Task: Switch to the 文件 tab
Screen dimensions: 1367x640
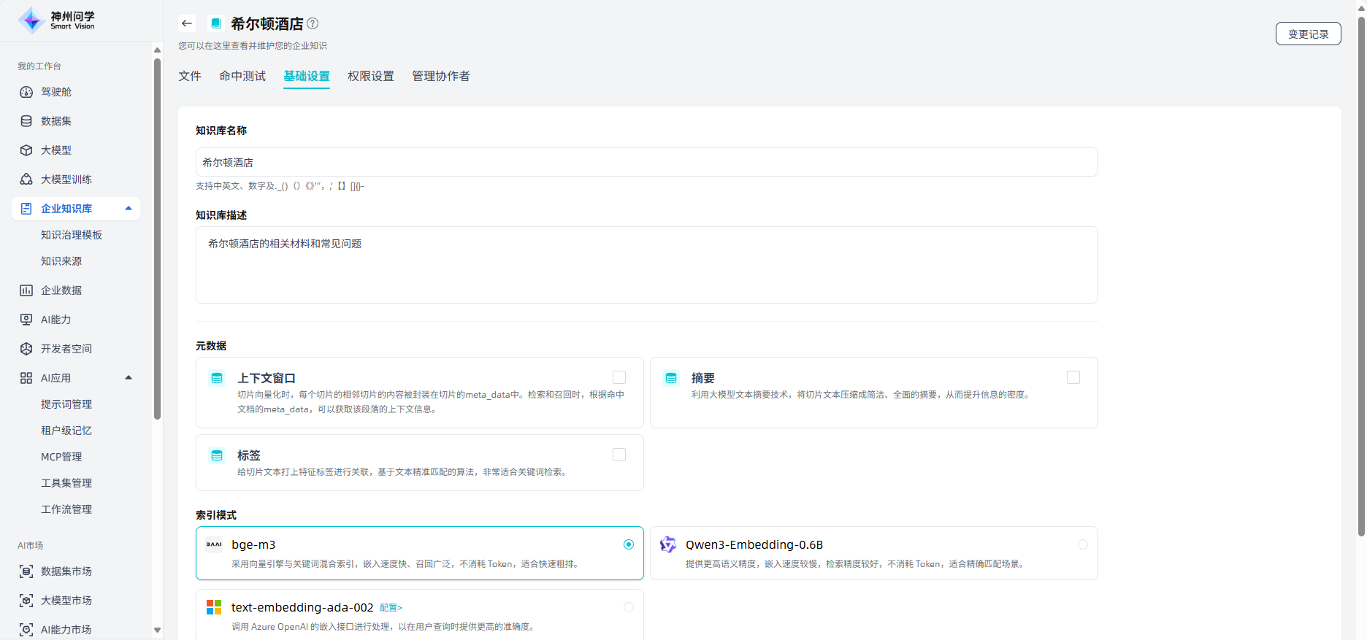Action: [x=190, y=76]
